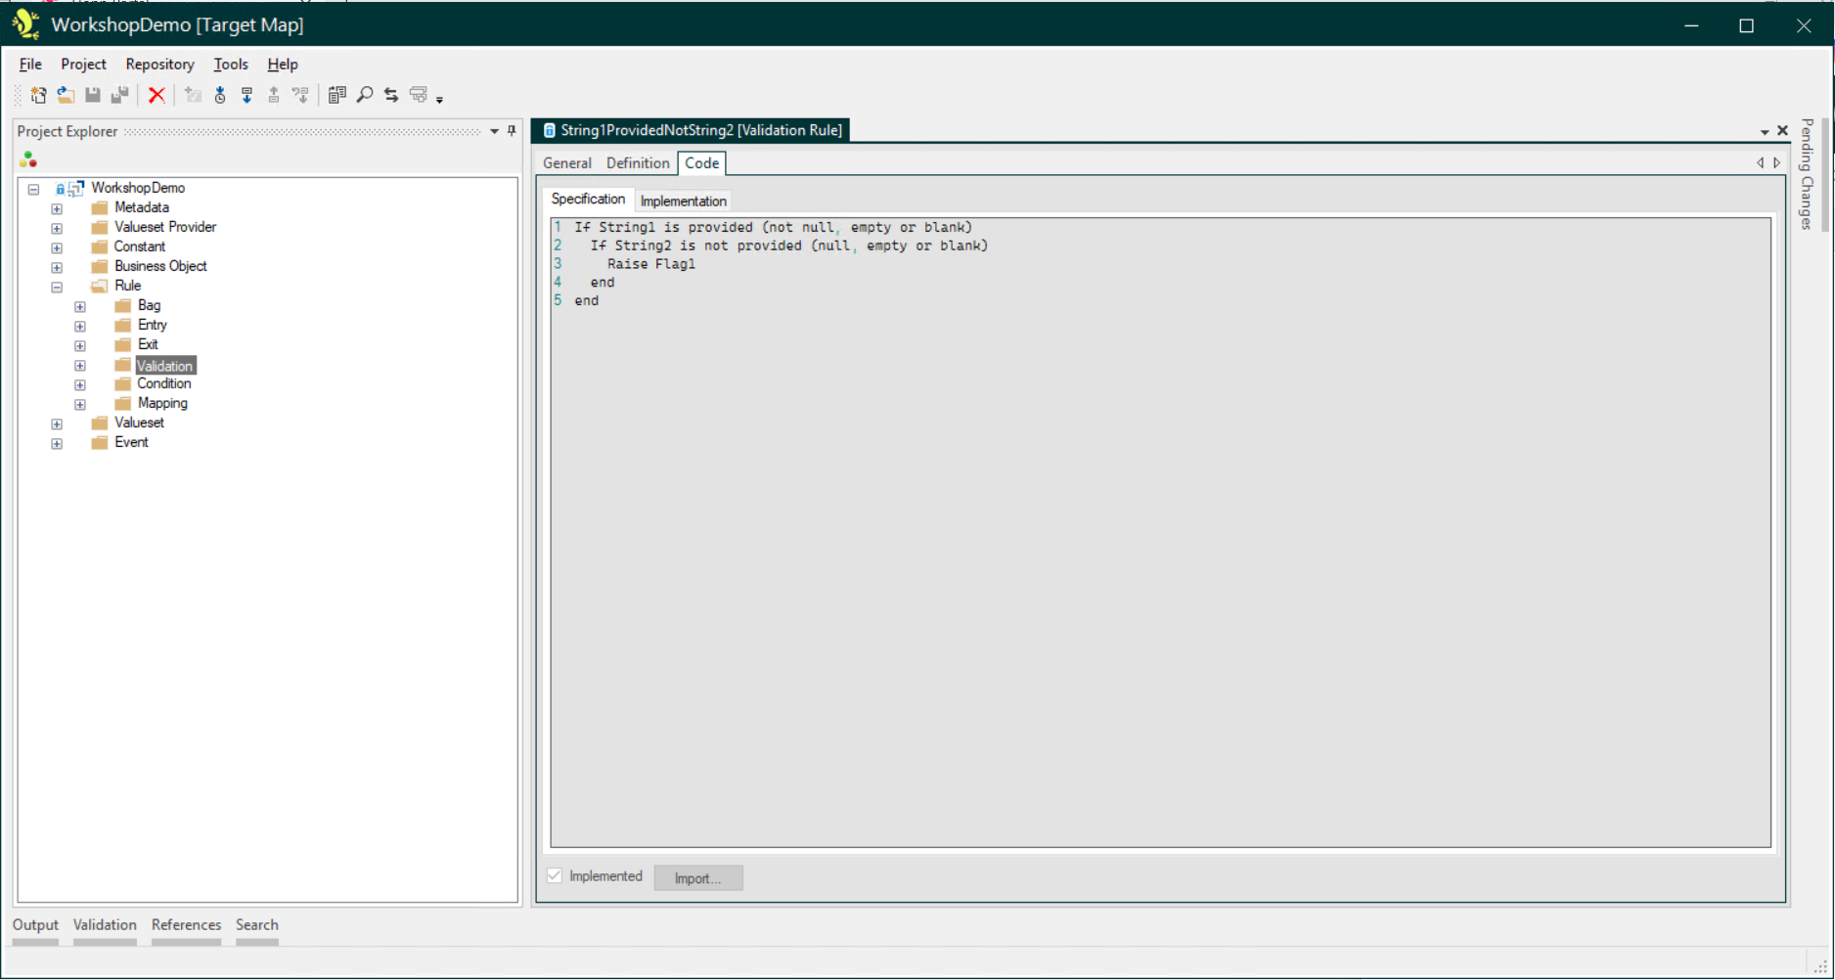This screenshot has height=980, width=1835.
Task: Open the Repository menu
Action: point(159,64)
